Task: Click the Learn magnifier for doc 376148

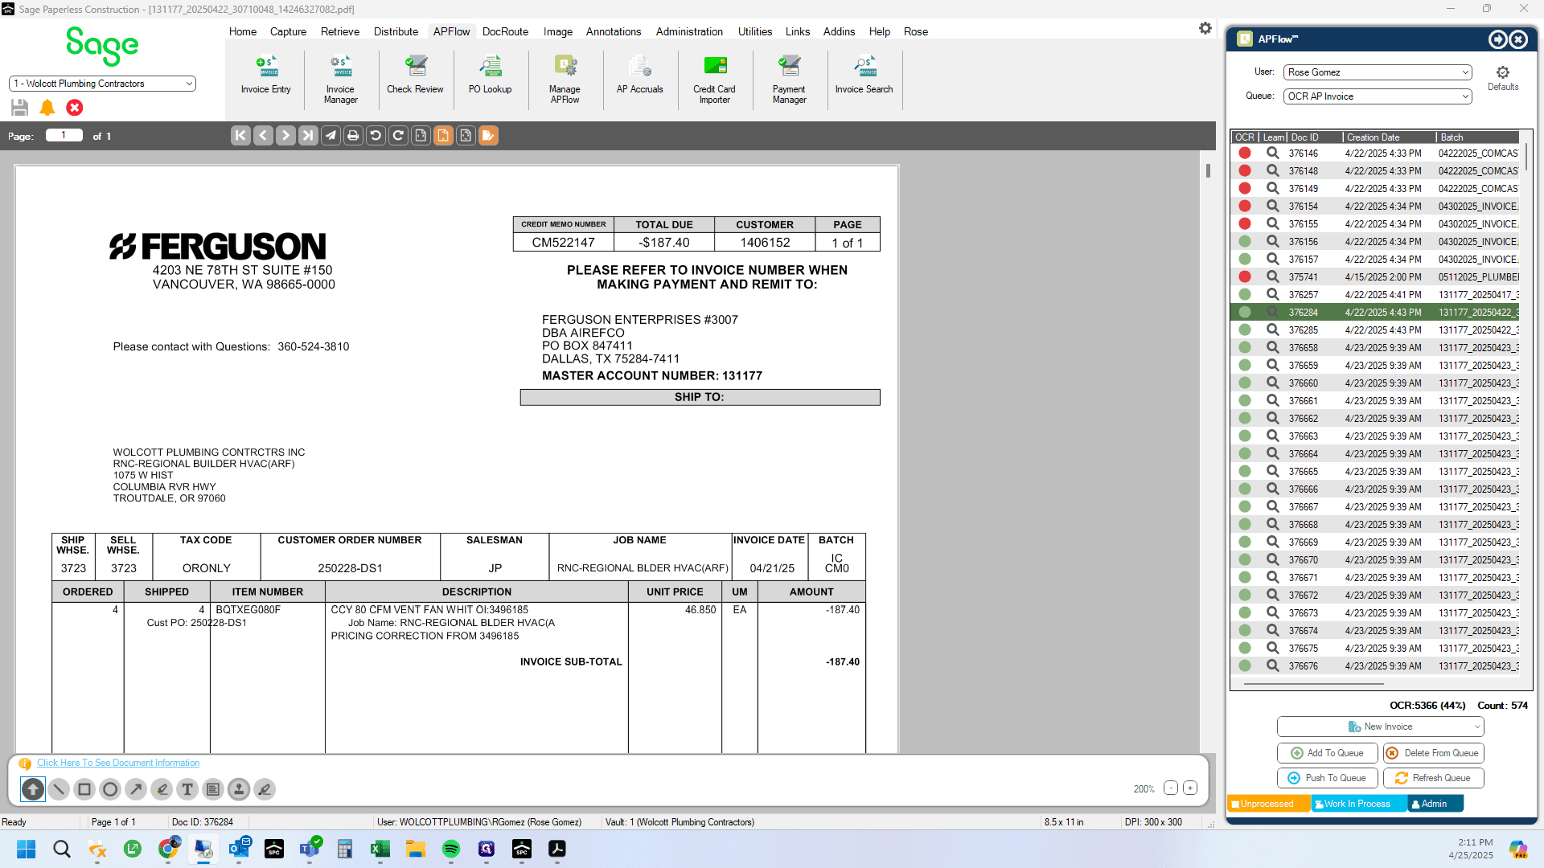Action: pos(1272,170)
